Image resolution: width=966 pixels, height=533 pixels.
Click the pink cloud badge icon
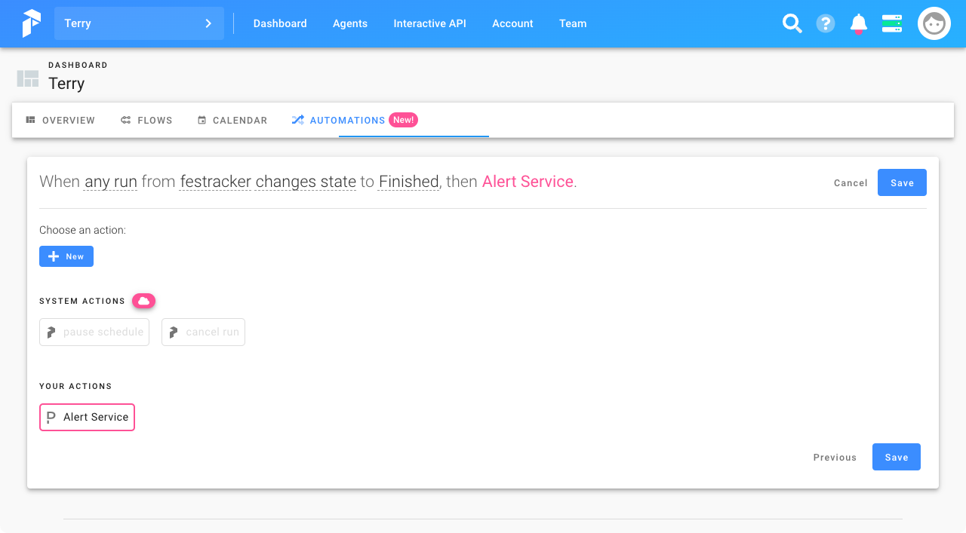(x=143, y=301)
